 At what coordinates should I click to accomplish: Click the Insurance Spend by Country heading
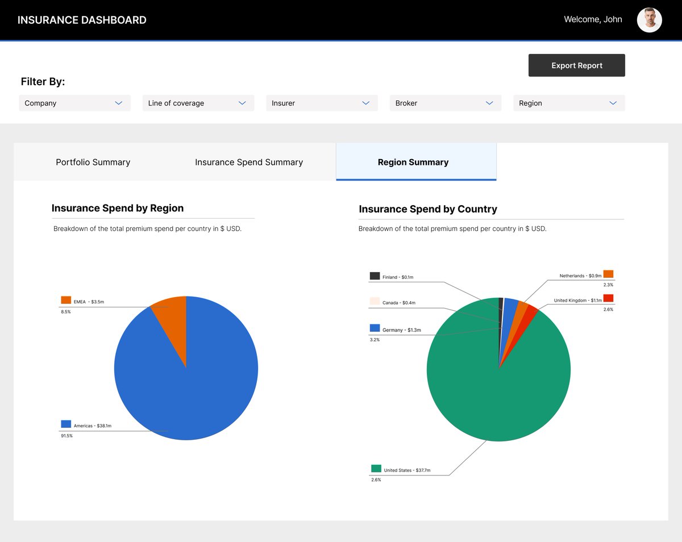pyautogui.click(x=428, y=209)
